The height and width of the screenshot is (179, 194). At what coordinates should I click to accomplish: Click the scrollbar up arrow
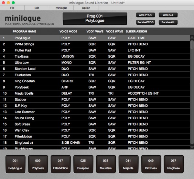coord(192,37)
